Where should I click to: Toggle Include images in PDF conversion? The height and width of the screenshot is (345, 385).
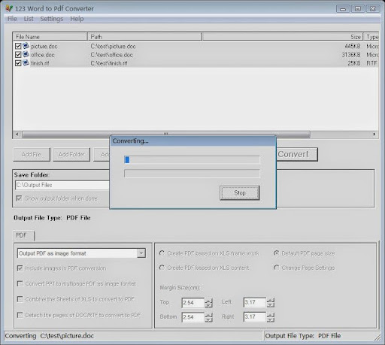[x=20, y=268]
